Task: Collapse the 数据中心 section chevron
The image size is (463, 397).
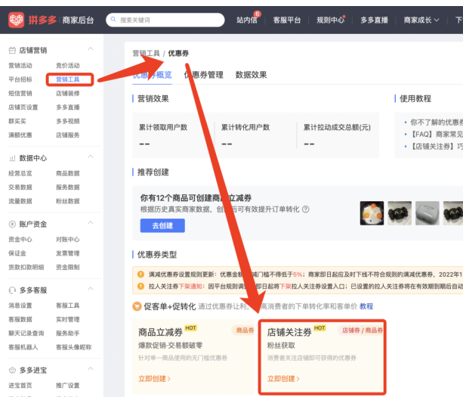Action: (91, 157)
